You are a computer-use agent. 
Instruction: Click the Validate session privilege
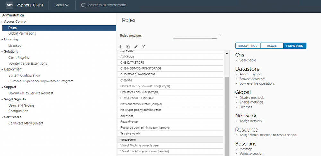click(251, 154)
